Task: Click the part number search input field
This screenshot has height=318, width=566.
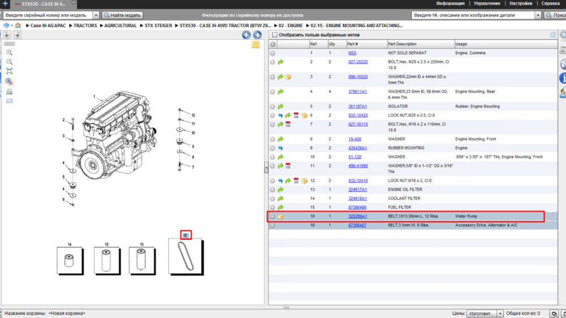Action: click(x=473, y=15)
